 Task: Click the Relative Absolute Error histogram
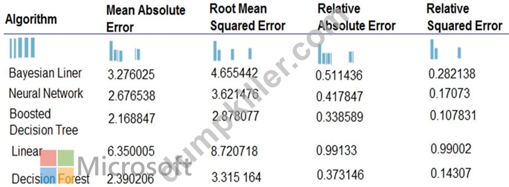pyautogui.click(x=336, y=54)
